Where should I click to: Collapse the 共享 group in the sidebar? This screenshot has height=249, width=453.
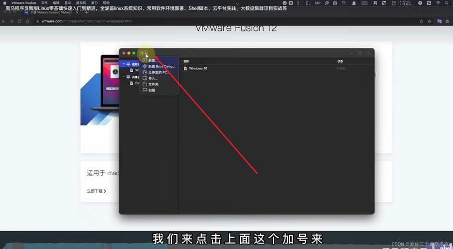(124, 77)
